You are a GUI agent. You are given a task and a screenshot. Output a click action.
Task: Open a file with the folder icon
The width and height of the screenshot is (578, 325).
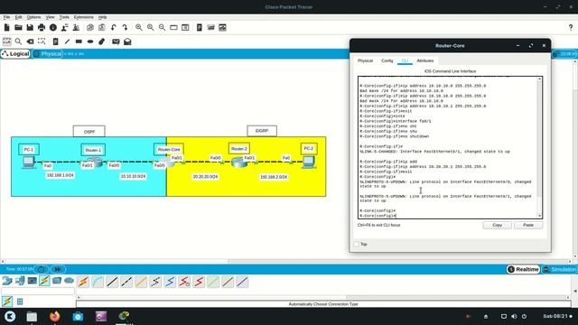(18, 27)
